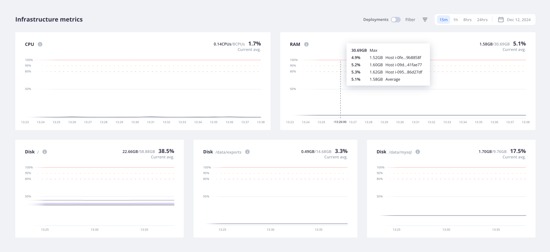Click the 13:26:00 marker on RAM chart

(x=340, y=122)
